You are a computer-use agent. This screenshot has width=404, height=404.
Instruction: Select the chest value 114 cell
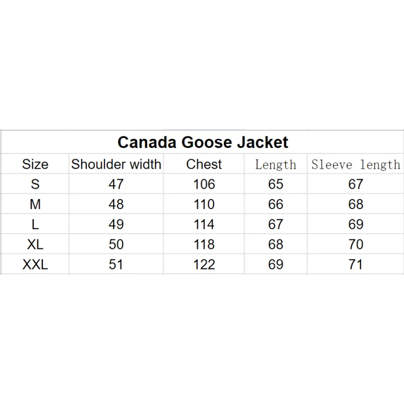pyautogui.click(x=204, y=224)
